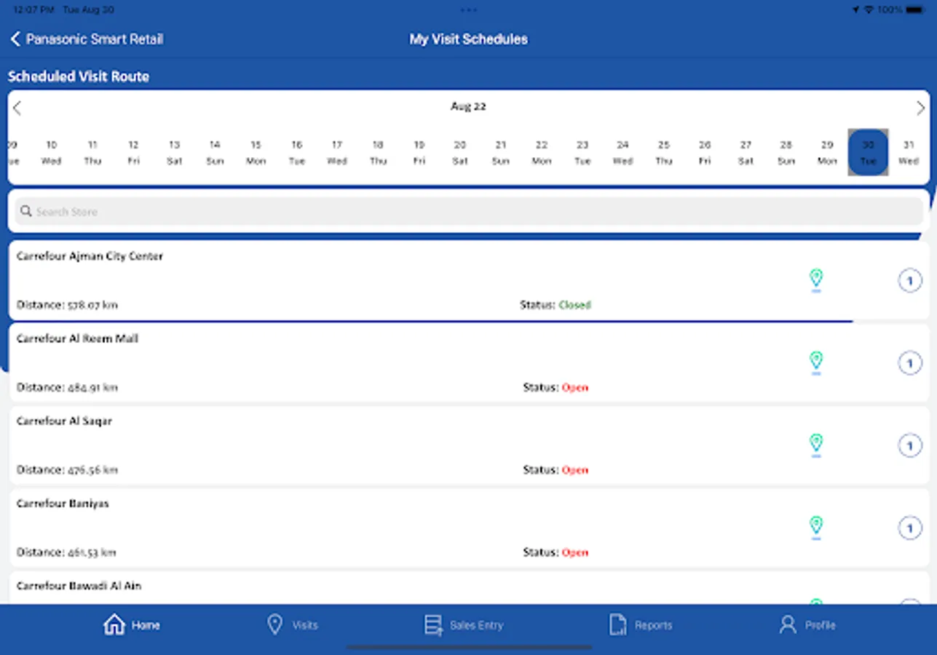The width and height of the screenshot is (937, 655).
Task: Choose Monday the 29th date
Action: pyautogui.click(x=827, y=153)
